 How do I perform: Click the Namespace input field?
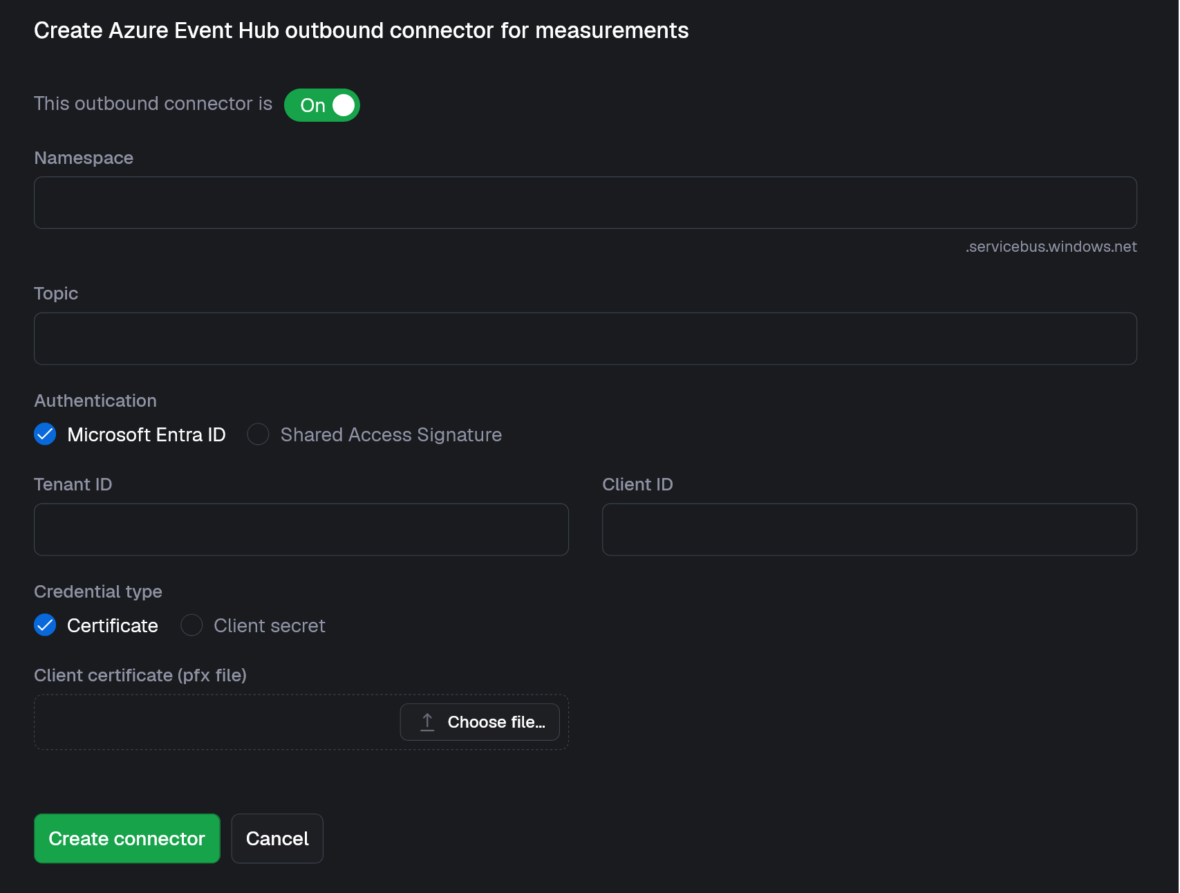(x=586, y=203)
